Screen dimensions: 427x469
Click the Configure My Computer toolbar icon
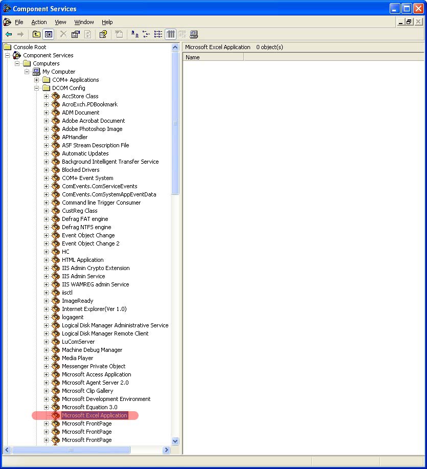194,34
